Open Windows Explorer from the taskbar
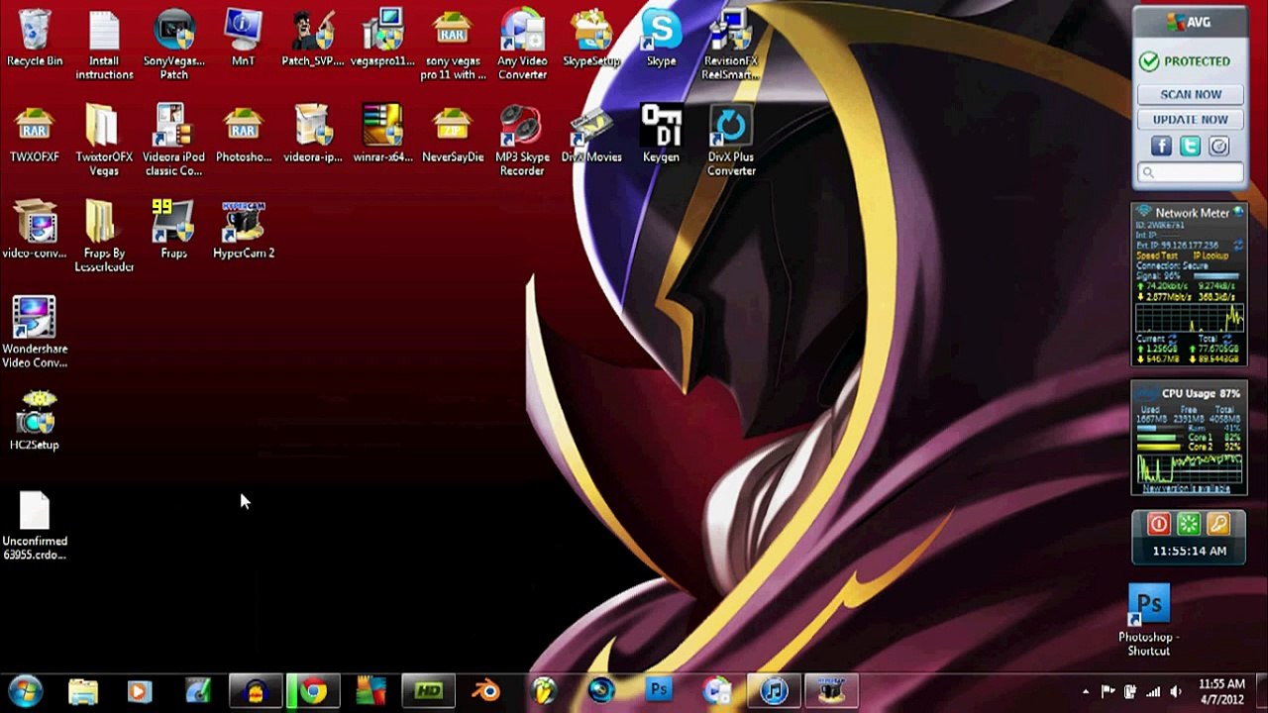The width and height of the screenshot is (1268, 713). point(83,690)
